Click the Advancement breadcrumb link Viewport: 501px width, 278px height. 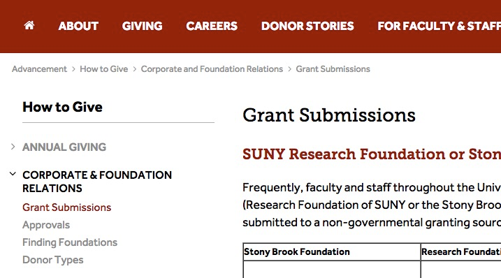click(39, 69)
